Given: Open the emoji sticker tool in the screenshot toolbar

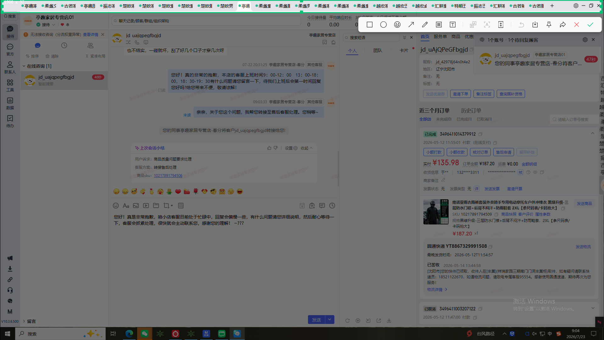Looking at the screenshot, I should tap(397, 25).
